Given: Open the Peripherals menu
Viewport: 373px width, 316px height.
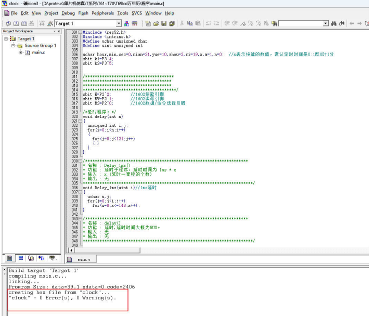Looking at the screenshot, I should coord(103,13).
